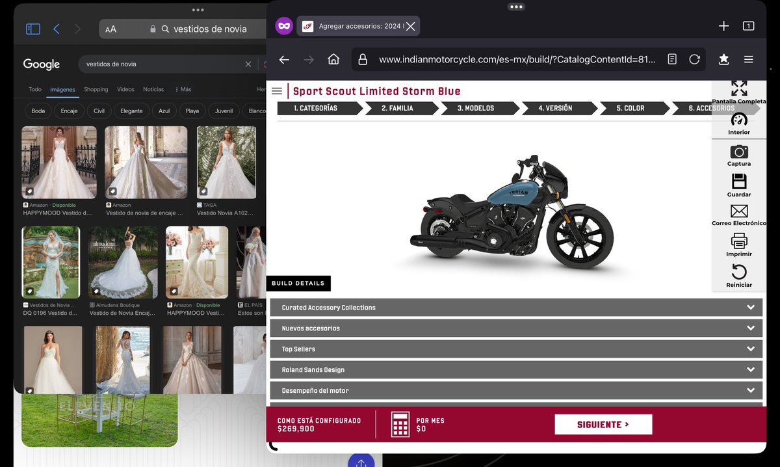Switch to Google Videos tab
Viewport: 780px width, 467px height.
point(125,89)
